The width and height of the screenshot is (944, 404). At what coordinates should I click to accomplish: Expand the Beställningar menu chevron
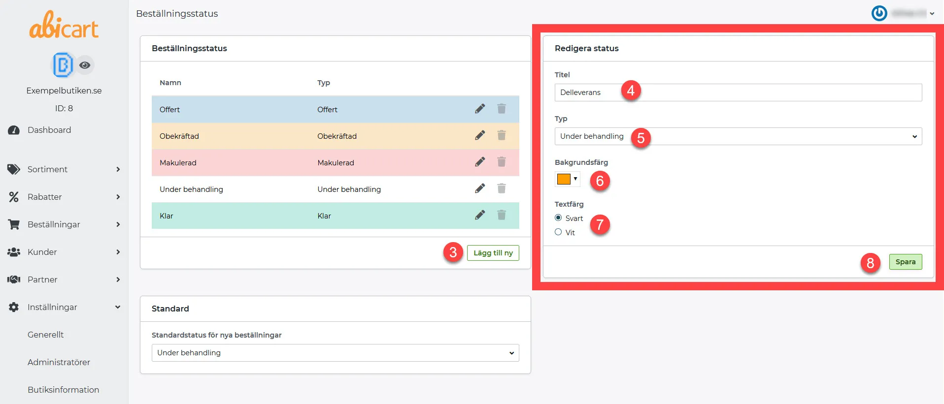118,224
